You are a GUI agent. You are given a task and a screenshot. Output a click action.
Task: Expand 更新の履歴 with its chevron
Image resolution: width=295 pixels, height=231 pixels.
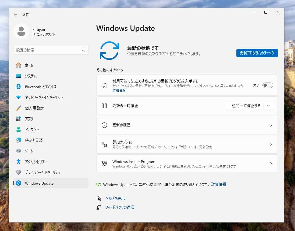tap(271, 125)
